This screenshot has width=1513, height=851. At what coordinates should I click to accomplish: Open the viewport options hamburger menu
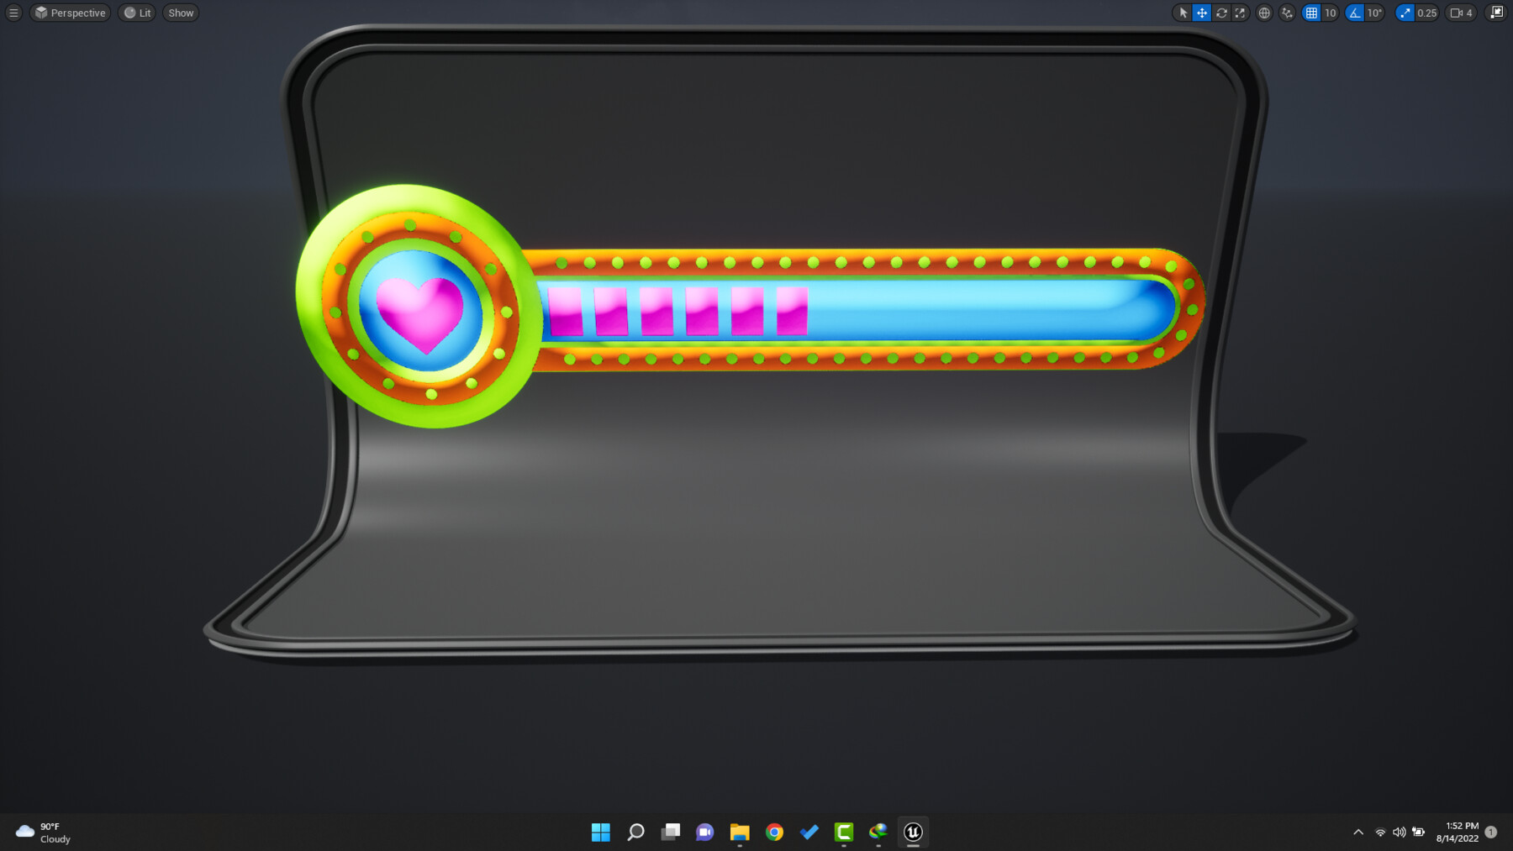pyautogui.click(x=13, y=13)
